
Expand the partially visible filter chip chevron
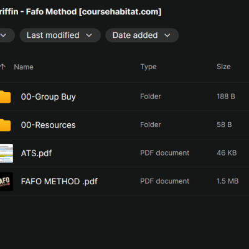(4, 35)
